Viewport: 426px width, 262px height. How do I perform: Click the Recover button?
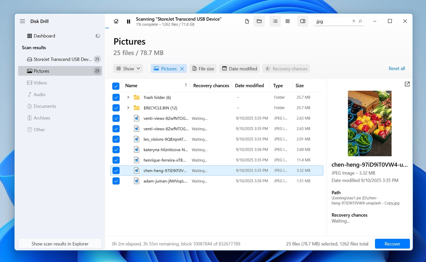point(392,244)
